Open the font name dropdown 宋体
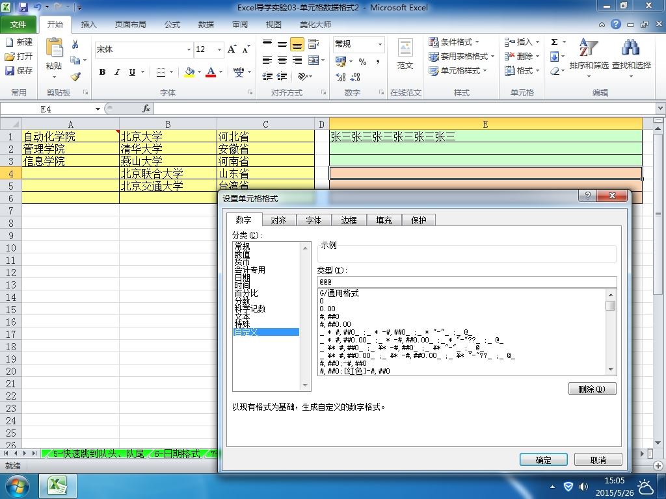Screen dimensions: 666x499 189,49
